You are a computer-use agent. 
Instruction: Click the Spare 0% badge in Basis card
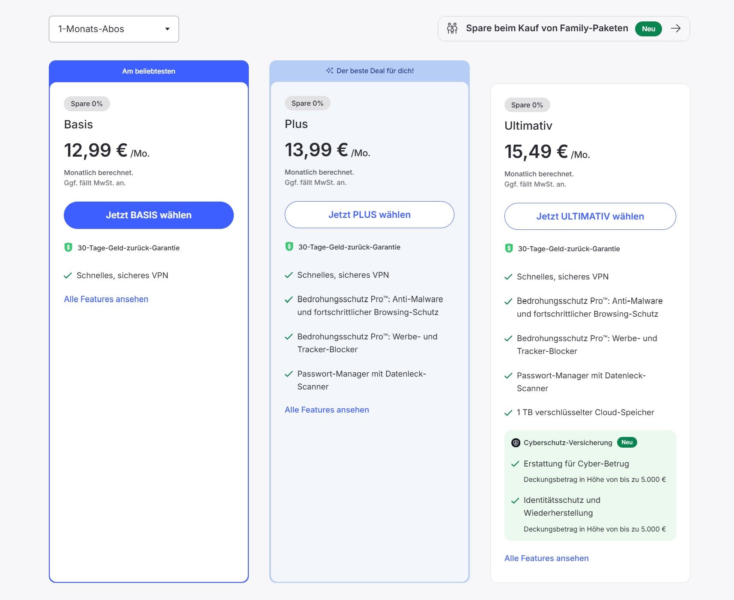(87, 104)
